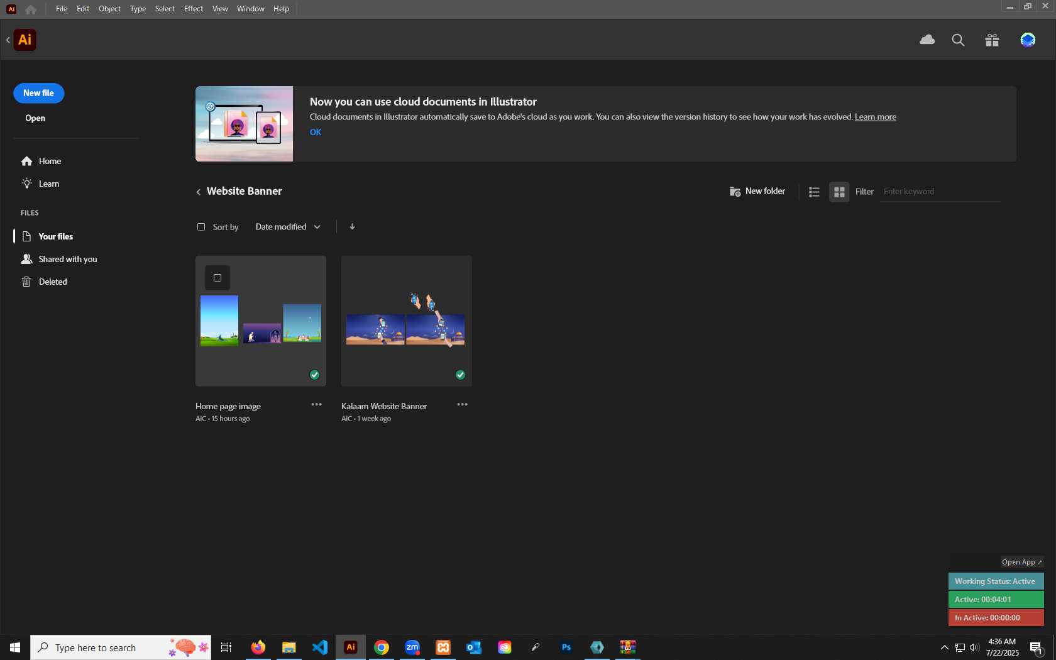
Task: Create a New folder
Action: [757, 191]
